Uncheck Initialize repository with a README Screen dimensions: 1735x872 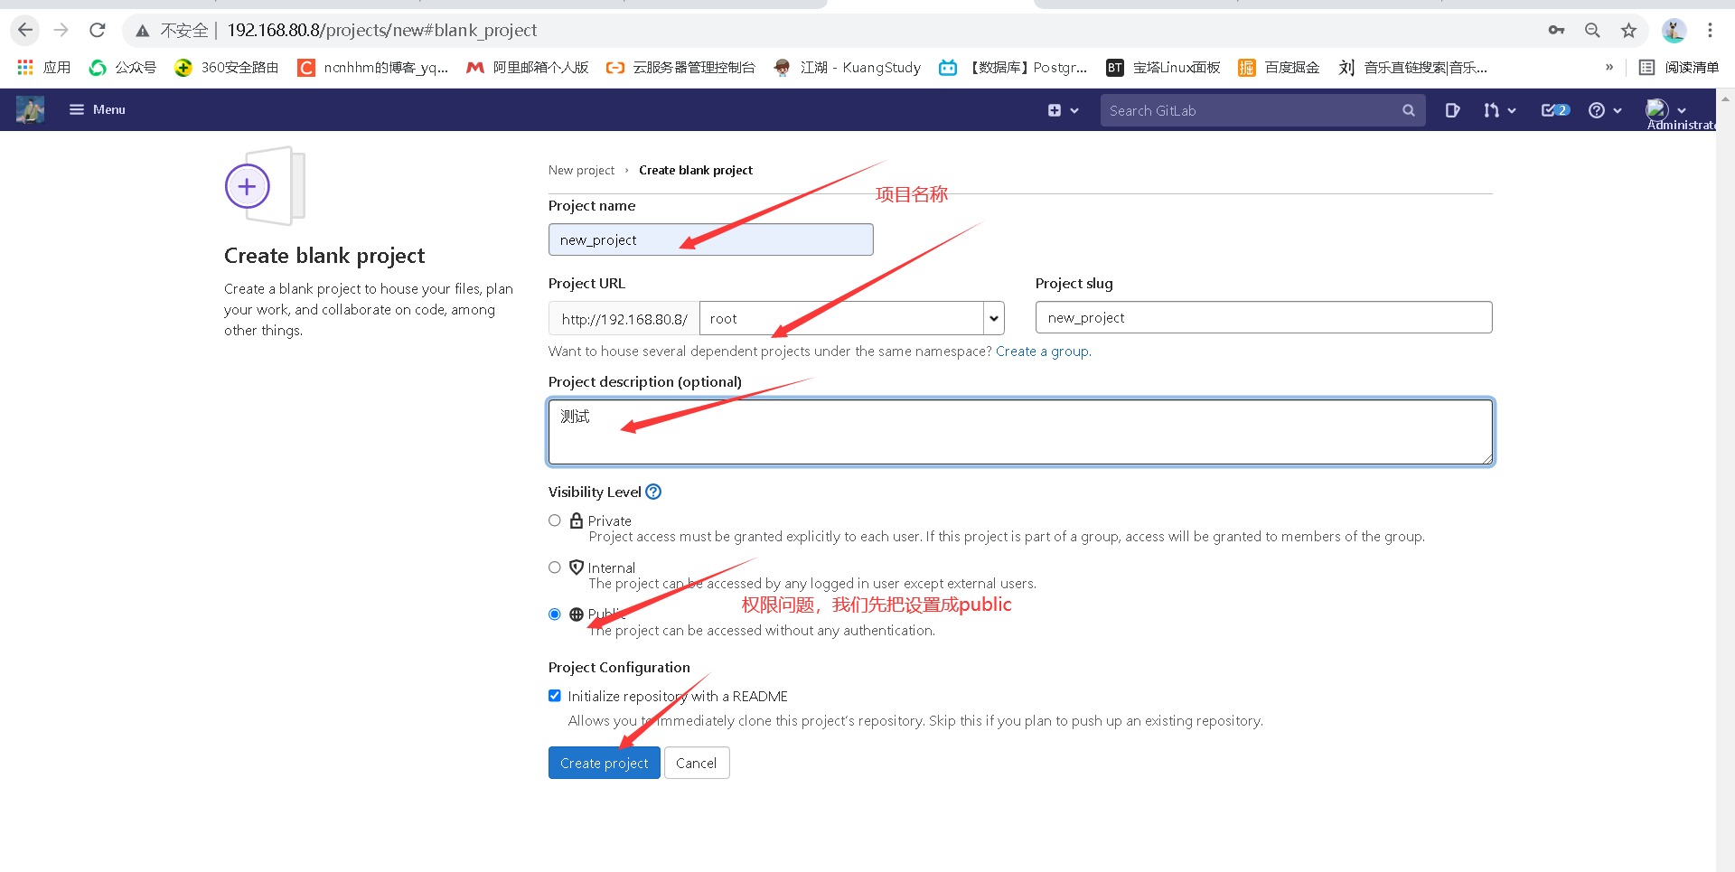click(555, 696)
